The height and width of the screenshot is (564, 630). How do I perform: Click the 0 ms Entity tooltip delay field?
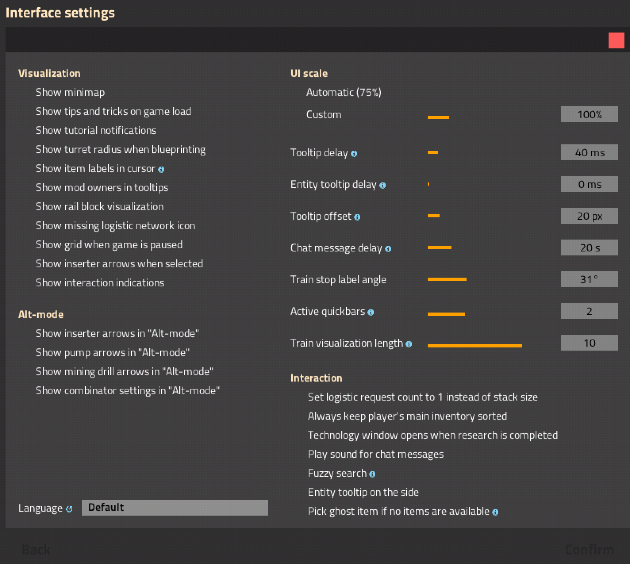[x=590, y=184]
